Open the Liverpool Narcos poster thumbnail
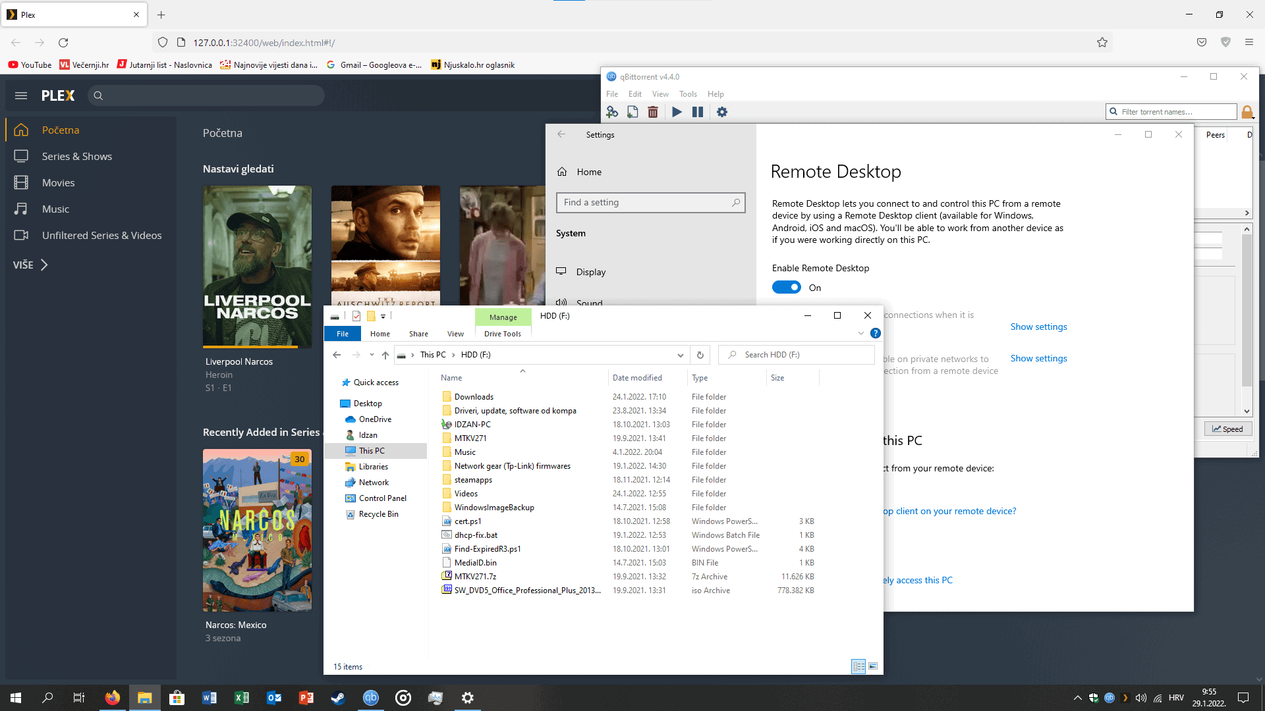This screenshot has height=711, width=1265. click(x=258, y=266)
